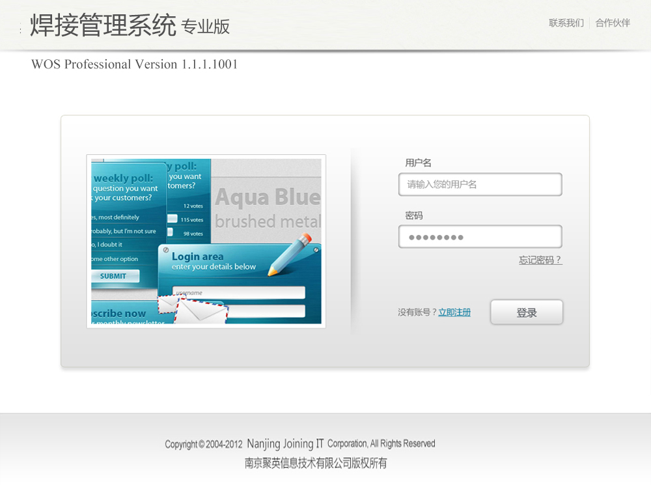This screenshot has height=485, width=651.
Task: Click the username field inside the banner image
Action: pyautogui.click(x=238, y=293)
